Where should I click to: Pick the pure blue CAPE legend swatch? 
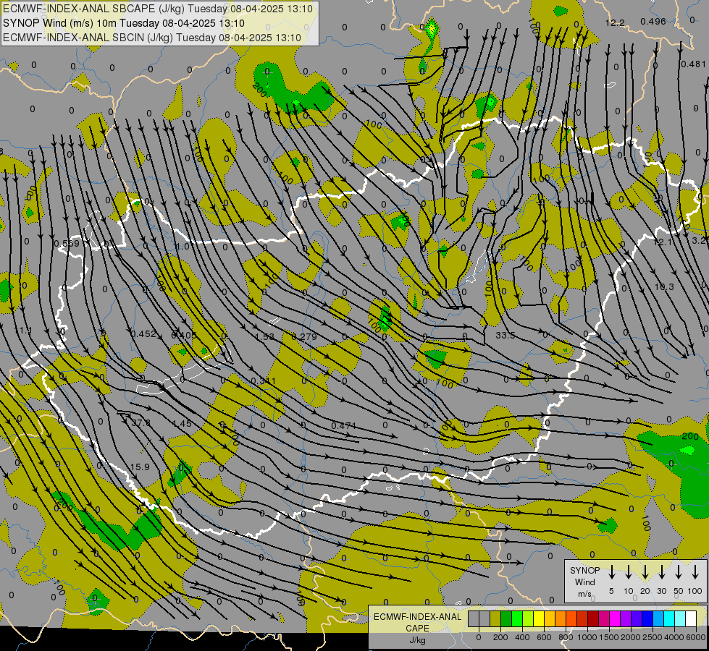point(647,619)
